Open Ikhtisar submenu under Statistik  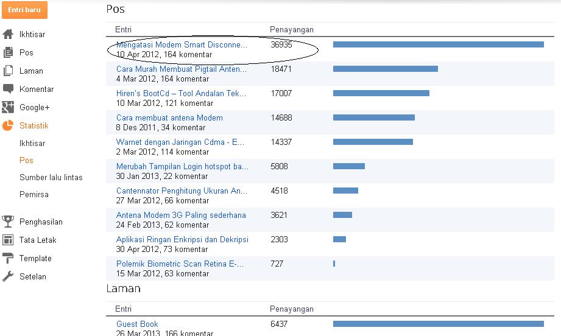[x=32, y=143]
